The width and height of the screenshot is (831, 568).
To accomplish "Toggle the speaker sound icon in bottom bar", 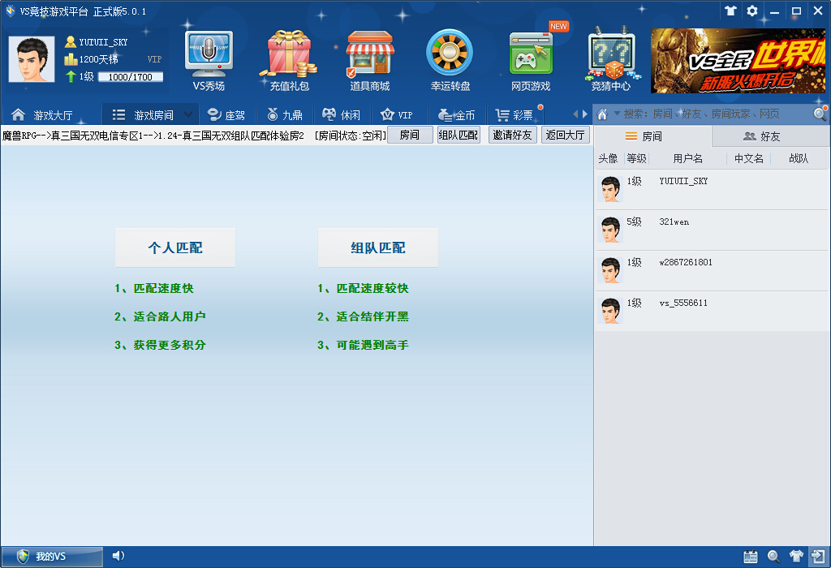I will pos(118,555).
